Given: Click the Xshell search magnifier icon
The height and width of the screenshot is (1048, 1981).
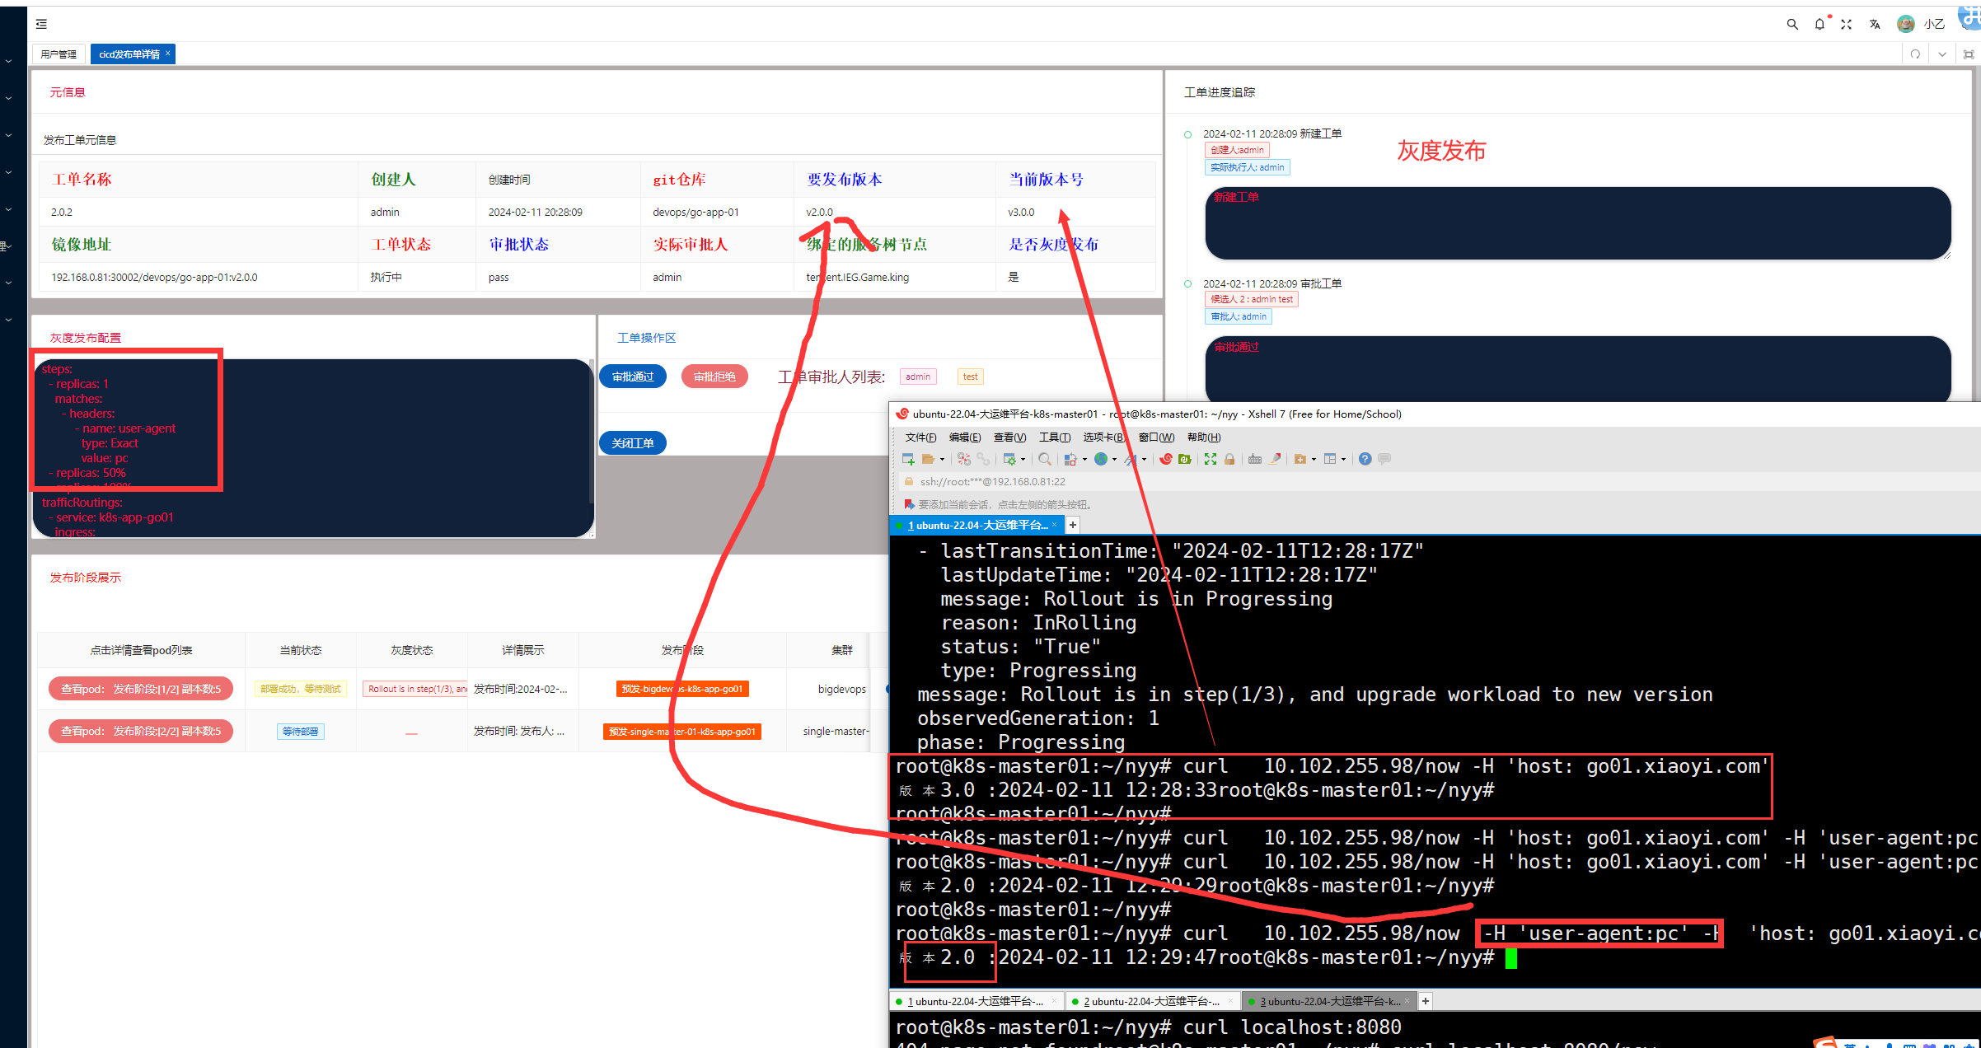Looking at the screenshot, I should click(x=1045, y=459).
